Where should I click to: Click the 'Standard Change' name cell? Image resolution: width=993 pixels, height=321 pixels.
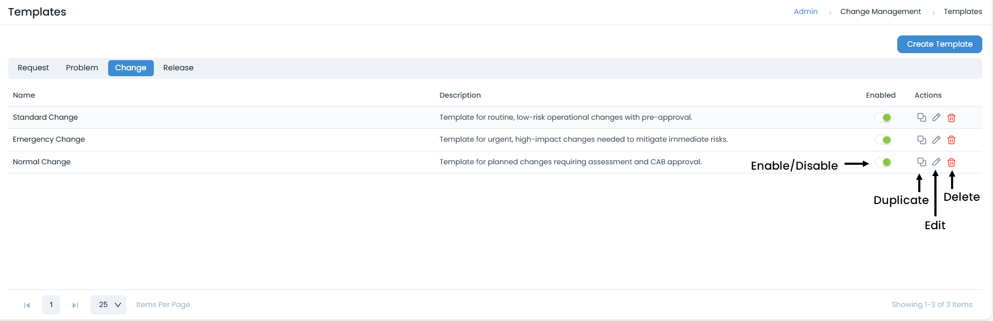click(45, 118)
